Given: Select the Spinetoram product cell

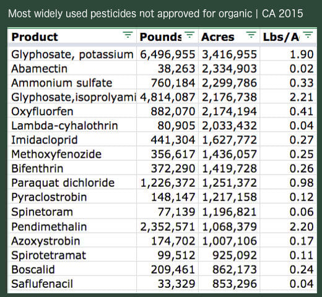Looking at the screenshot, I should point(72,212).
